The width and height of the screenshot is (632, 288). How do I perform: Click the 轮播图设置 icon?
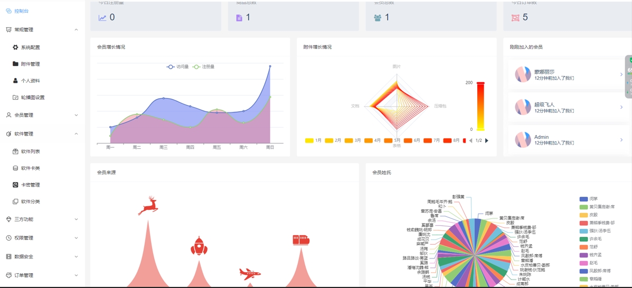15,97
